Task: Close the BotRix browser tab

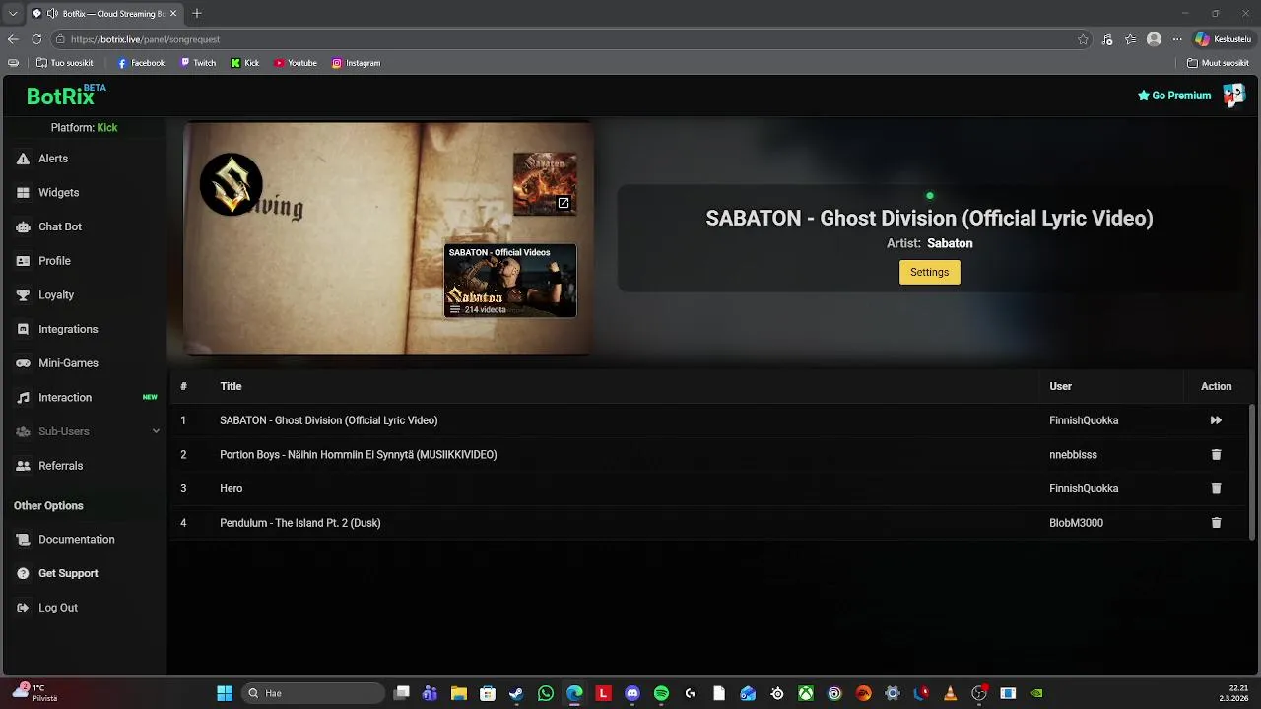Action: [173, 14]
